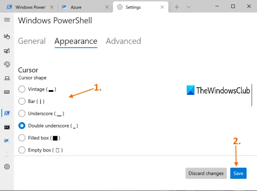Maximize the Windows Terminal window
The width and height of the screenshot is (257, 191).
(x=233, y=6)
